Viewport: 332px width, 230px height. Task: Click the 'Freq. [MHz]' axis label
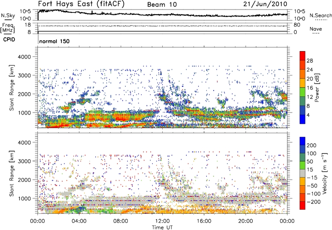[x=7, y=28]
